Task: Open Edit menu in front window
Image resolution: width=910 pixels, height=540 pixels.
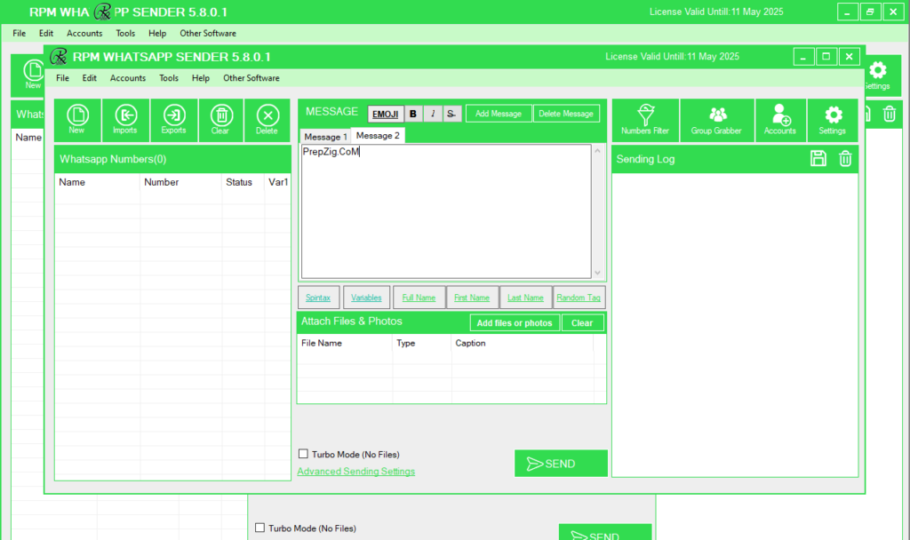Action: click(x=90, y=78)
